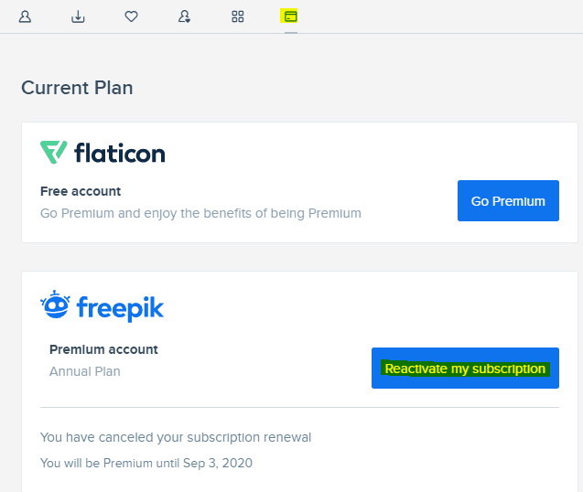Click the Annual Plan text

(x=85, y=371)
